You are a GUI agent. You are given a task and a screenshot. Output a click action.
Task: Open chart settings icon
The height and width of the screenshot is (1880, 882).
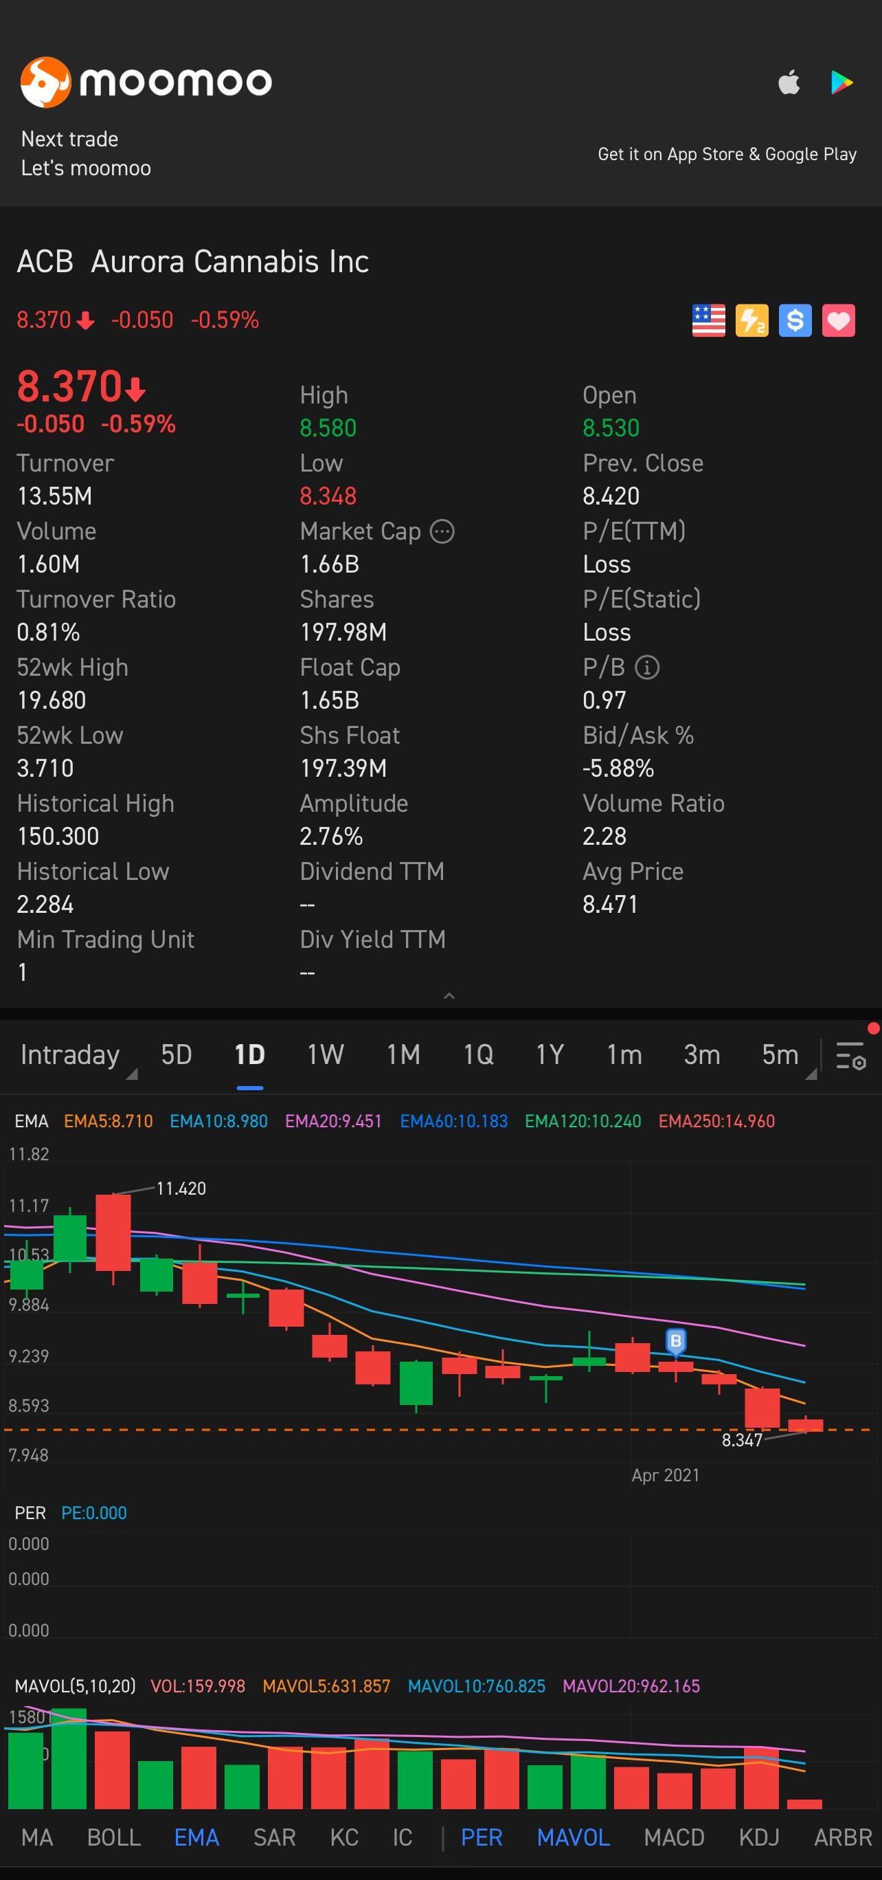pyautogui.click(x=850, y=1055)
